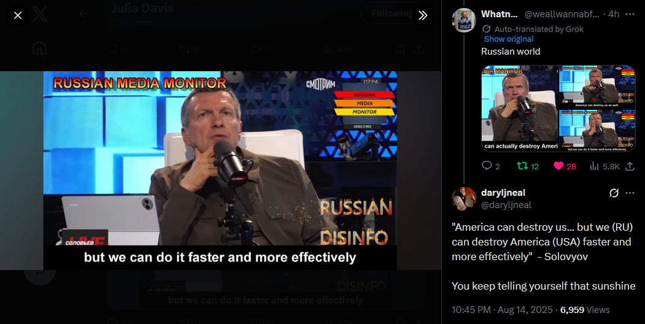
Task: Open the Whatn... user avatar
Action: click(464, 20)
